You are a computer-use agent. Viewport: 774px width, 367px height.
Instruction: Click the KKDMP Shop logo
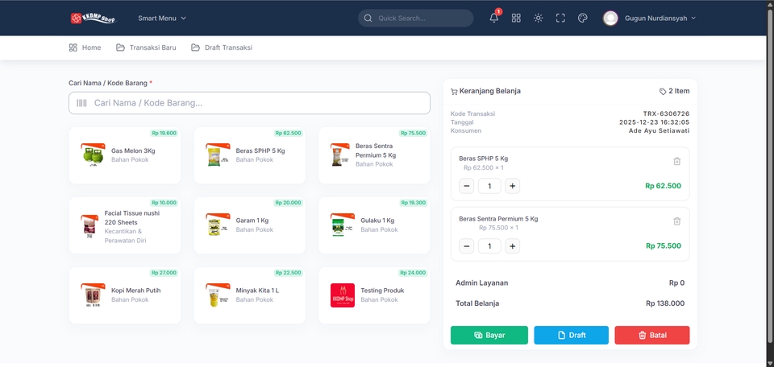coord(94,19)
